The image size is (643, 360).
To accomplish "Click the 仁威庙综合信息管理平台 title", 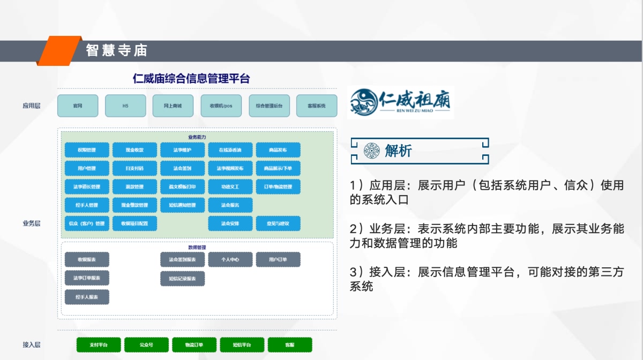I will coord(191,79).
